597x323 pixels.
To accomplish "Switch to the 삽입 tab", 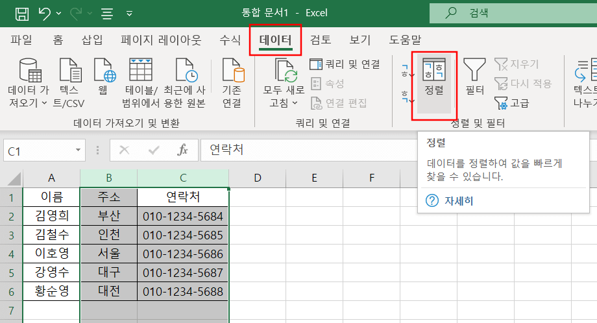I will pyautogui.click(x=92, y=40).
